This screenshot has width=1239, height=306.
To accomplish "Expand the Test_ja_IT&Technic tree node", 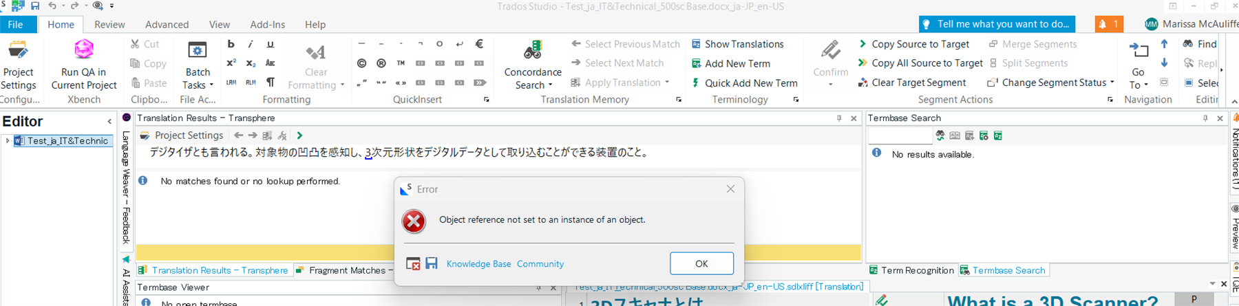I will 8,141.
